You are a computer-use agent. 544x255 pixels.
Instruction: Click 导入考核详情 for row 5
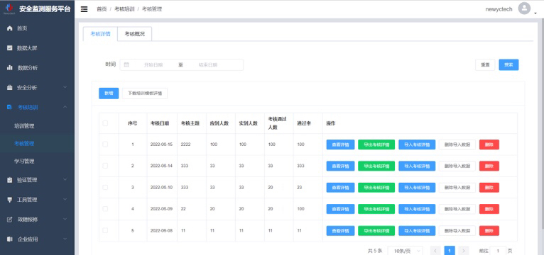417,230
